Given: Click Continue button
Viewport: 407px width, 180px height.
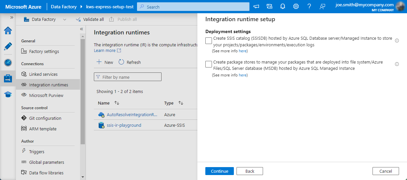Looking at the screenshot, I should coord(220,171).
